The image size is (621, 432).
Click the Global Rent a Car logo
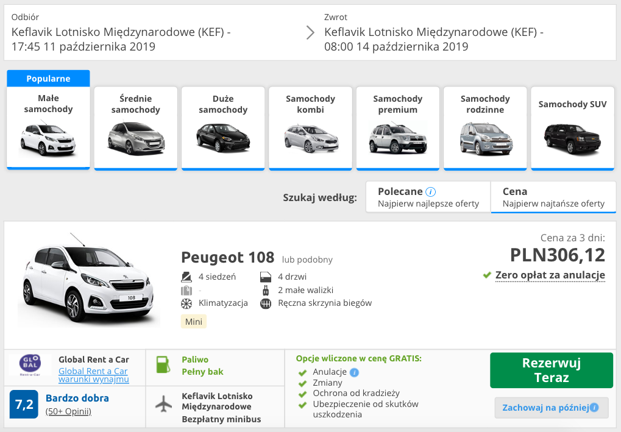30,365
